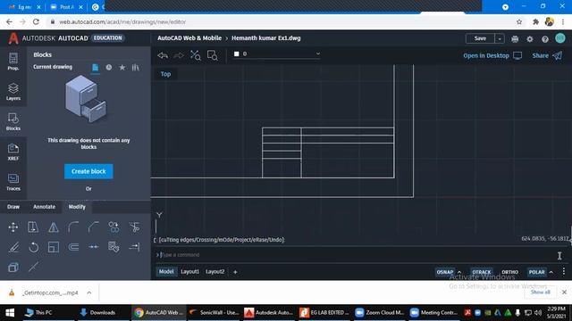Open the user profile avatar
This screenshot has width=572, height=321.
(560, 38)
